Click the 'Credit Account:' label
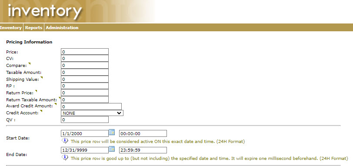The width and height of the screenshot is (353, 166). click(x=23, y=113)
